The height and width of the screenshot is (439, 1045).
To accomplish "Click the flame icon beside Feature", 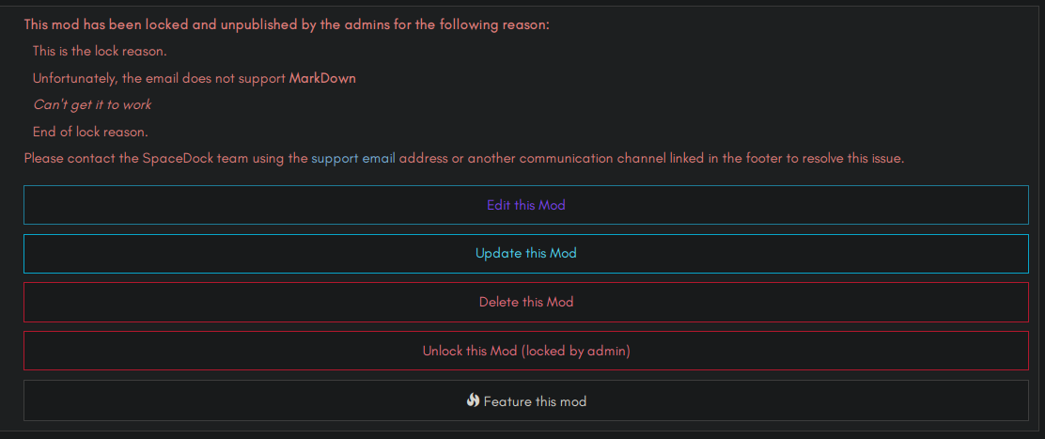I will click(473, 400).
